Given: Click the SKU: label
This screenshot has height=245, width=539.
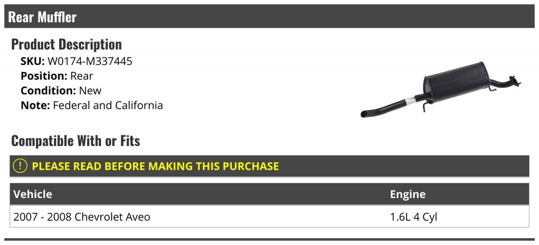Looking at the screenshot, I should point(33,61).
